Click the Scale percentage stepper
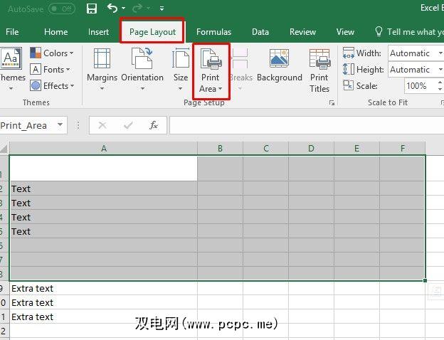444x340 pixels. pos(437,86)
